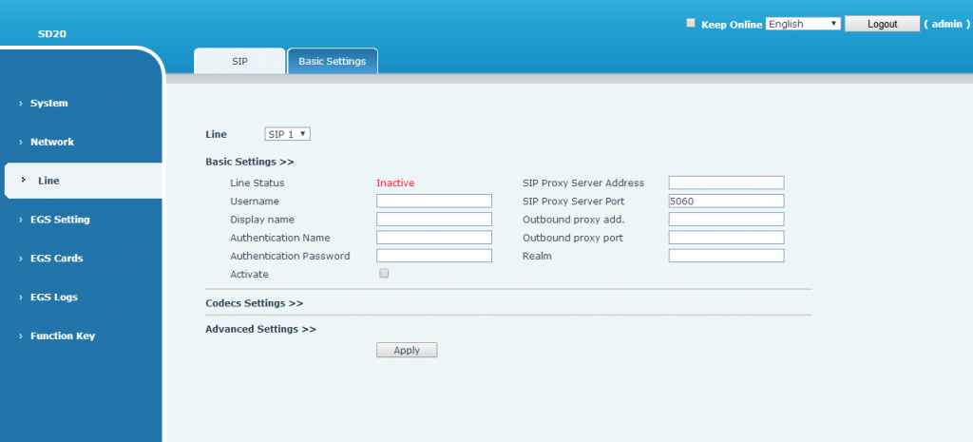This screenshot has width=973, height=442.
Task: Click the Apply button
Action: click(407, 350)
